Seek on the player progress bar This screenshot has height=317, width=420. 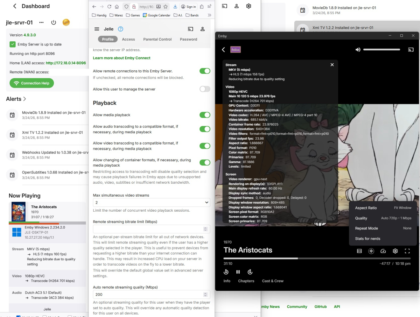pyautogui.click(x=317, y=259)
